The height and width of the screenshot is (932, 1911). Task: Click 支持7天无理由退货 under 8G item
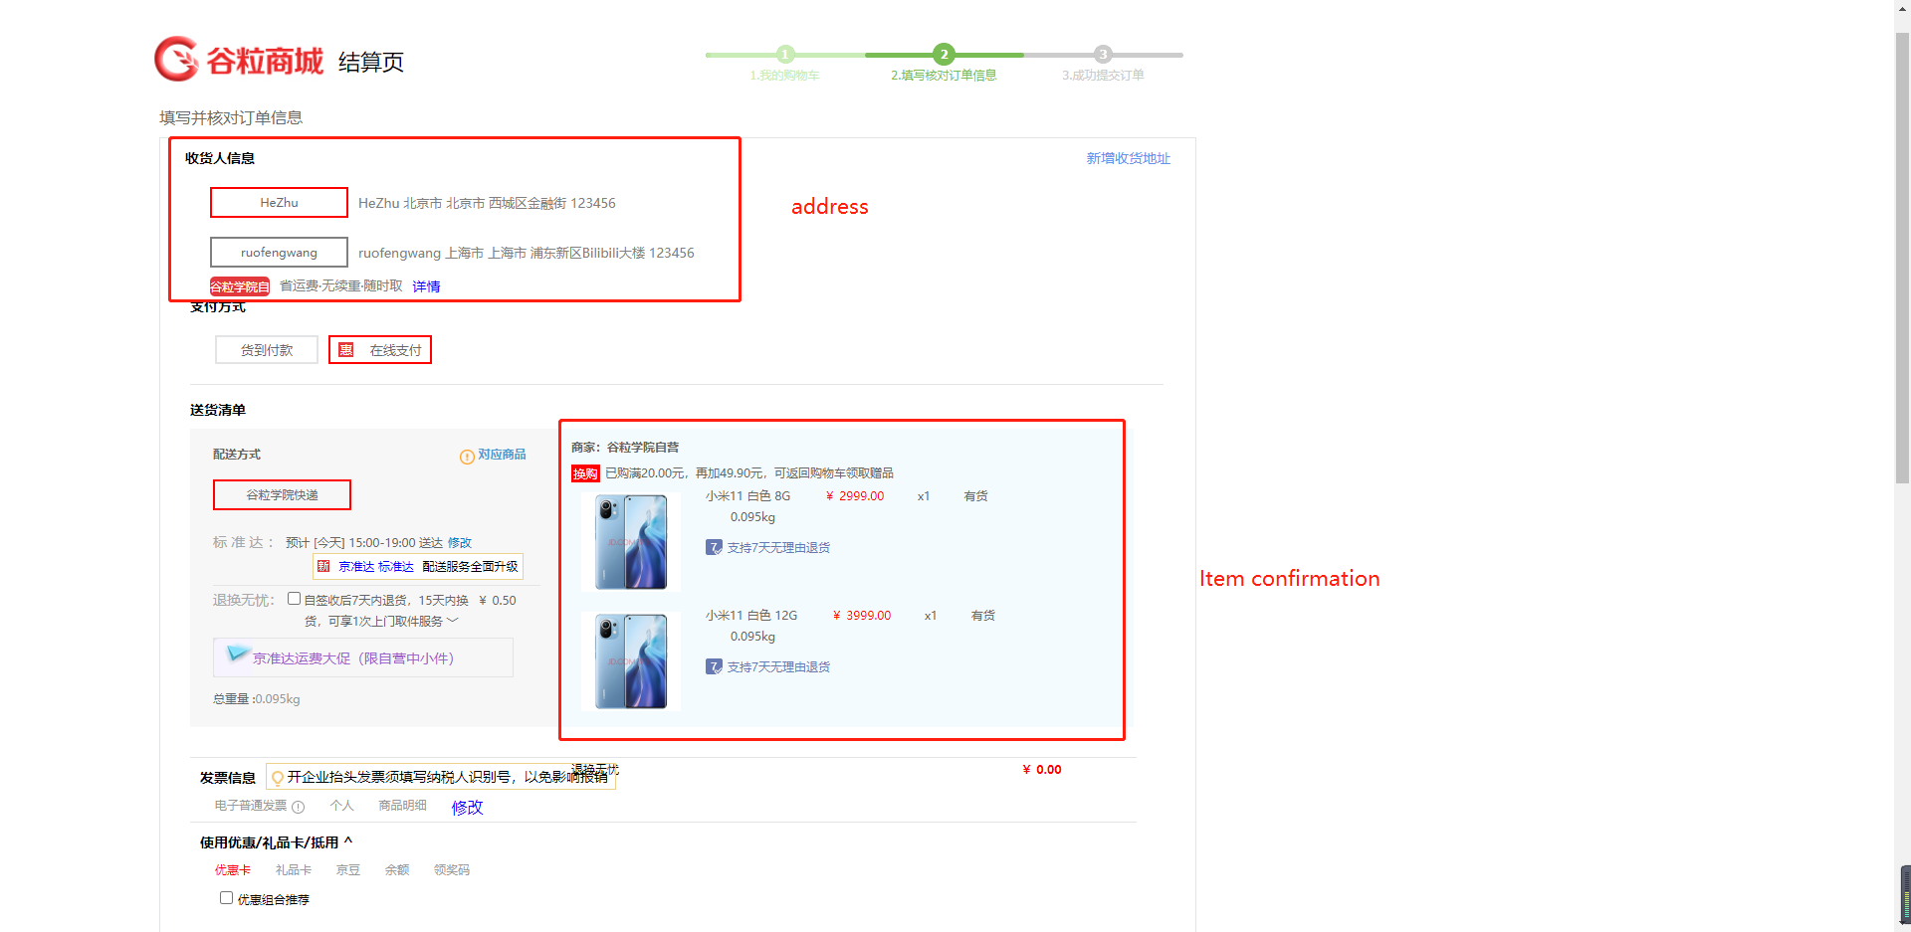click(778, 548)
